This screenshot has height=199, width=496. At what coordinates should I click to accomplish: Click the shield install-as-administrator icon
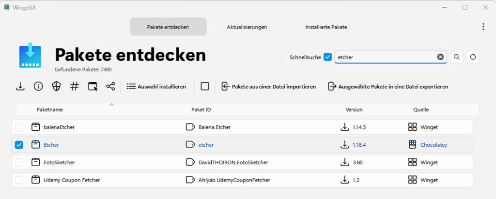[56, 86]
